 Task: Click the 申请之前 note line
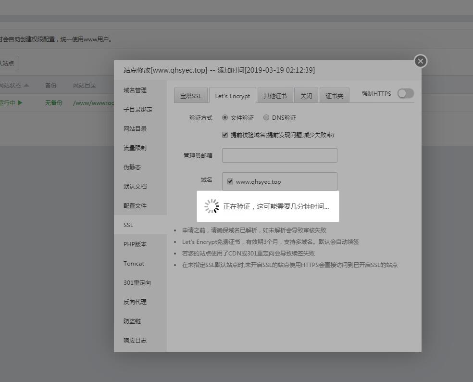(x=254, y=230)
